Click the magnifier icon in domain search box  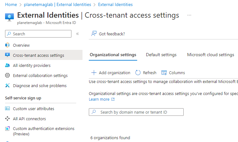94,112
